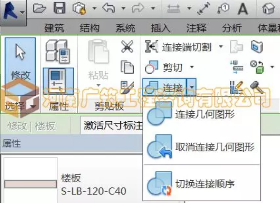Screen dimensions: 280x203
Task: Click the Split Face icon
Action: (257, 47)
